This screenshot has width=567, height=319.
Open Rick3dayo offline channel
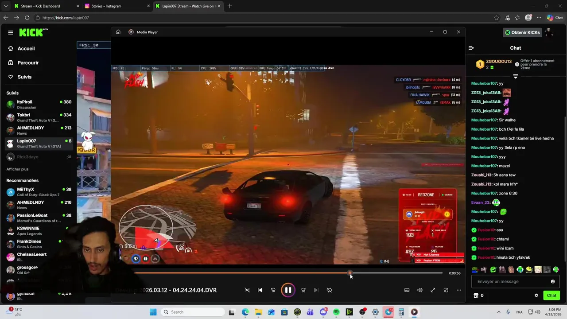tap(39, 157)
